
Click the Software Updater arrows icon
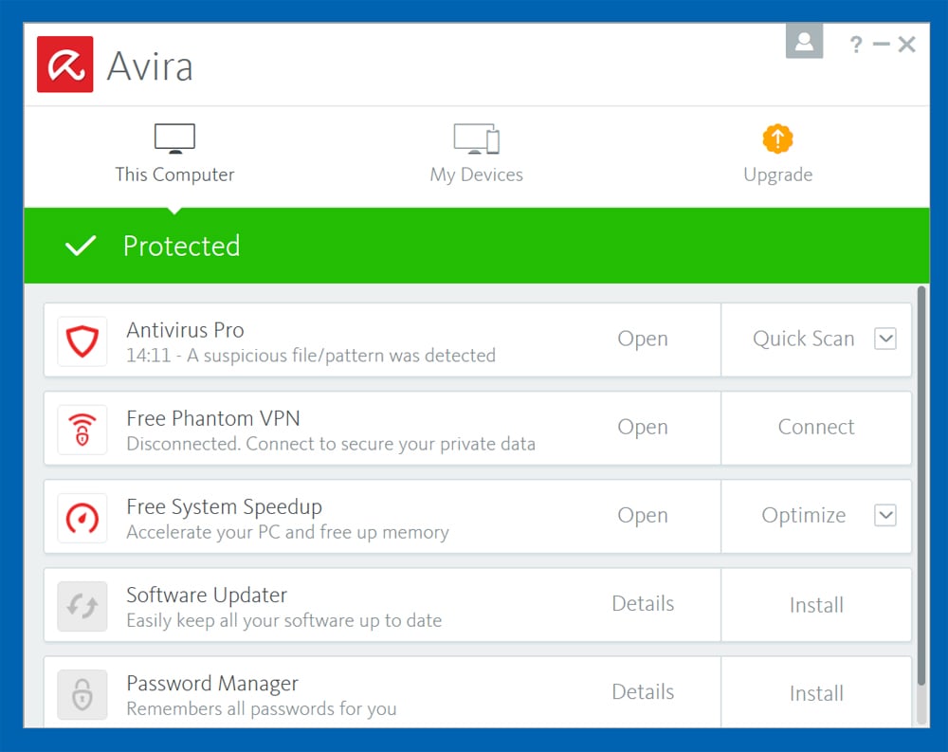coord(82,606)
